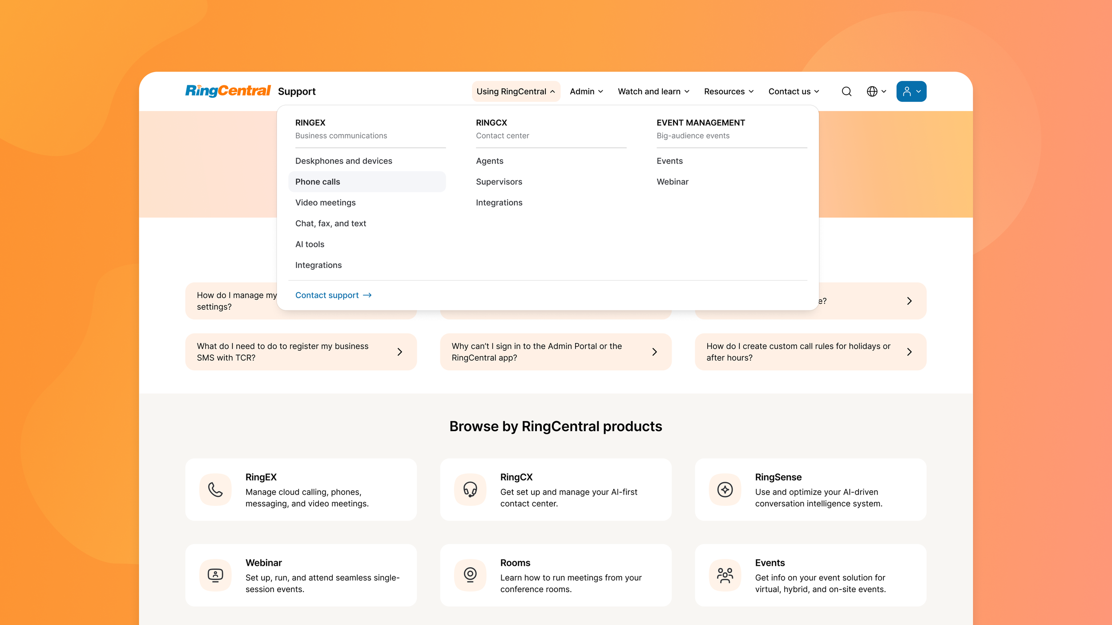This screenshot has height=625, width=1112.
Task: Select Webinar under Event Management
Action: tap(672, 182)
